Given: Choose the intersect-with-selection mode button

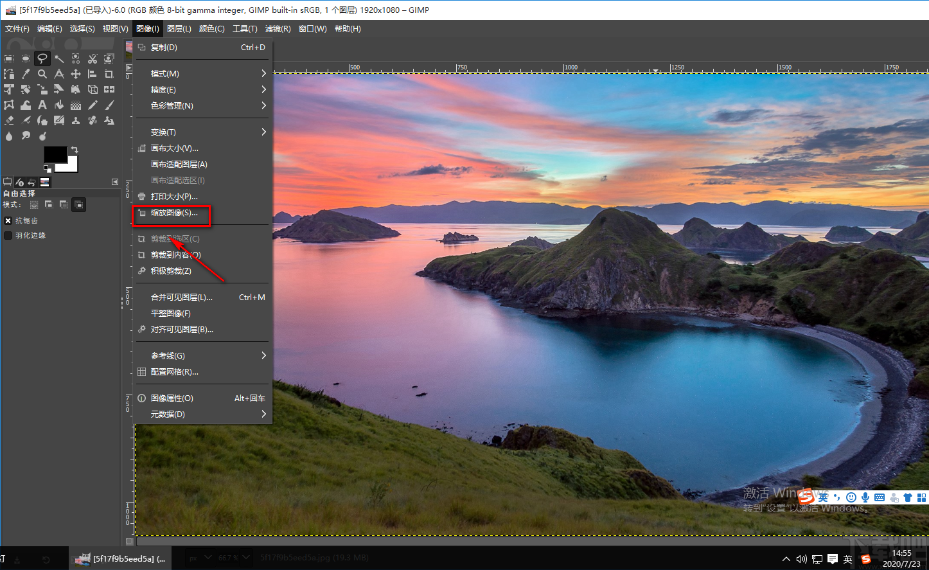Looking at the screenshot, I should pyautogui.click(x=78, y=205).
